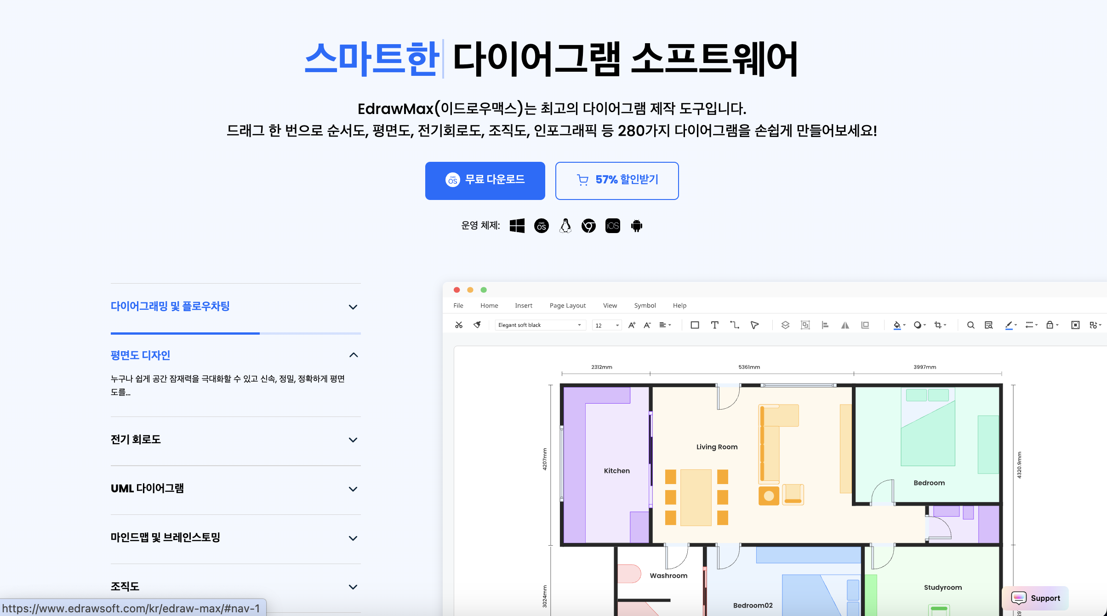Click the size/arrange icon after the flip icon

point(865,325)
